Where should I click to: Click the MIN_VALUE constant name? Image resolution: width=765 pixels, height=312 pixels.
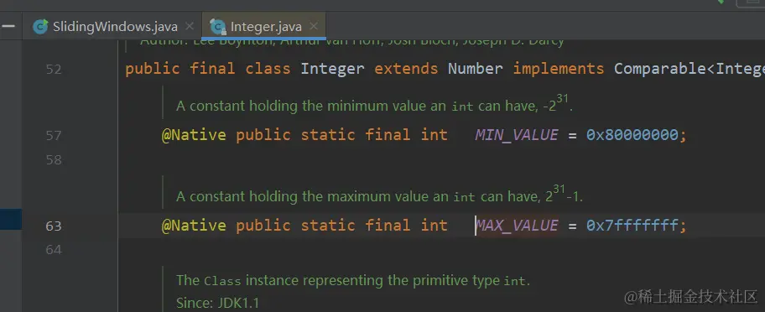(x=517, y=135)
